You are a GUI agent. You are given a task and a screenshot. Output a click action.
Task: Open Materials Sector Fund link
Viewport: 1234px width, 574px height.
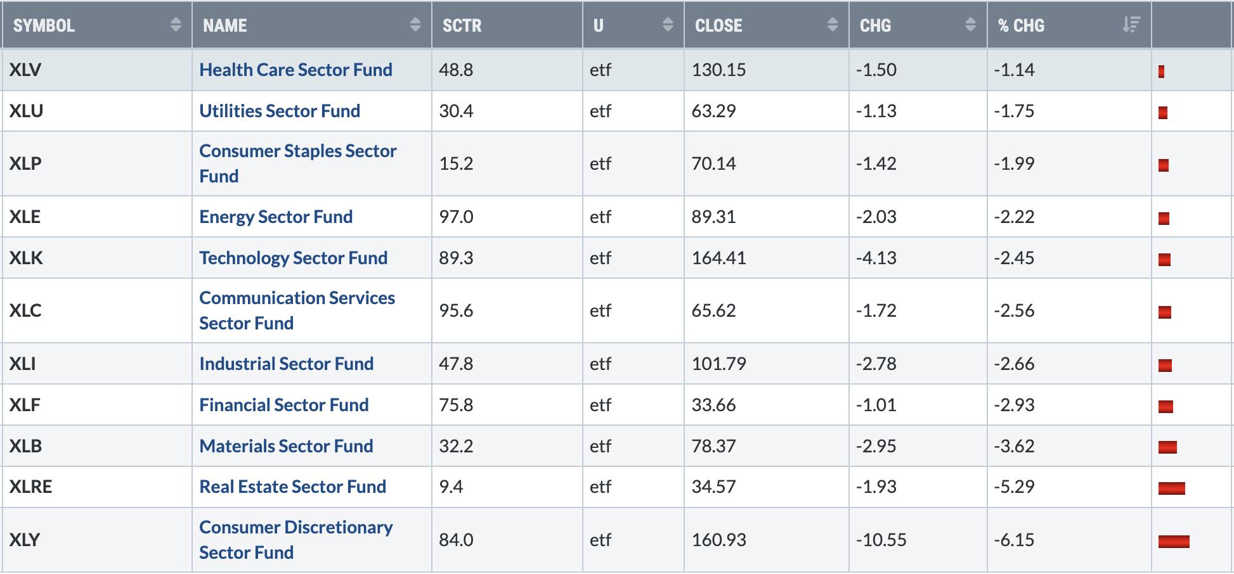pyautogui.click(x=286, y=446)
